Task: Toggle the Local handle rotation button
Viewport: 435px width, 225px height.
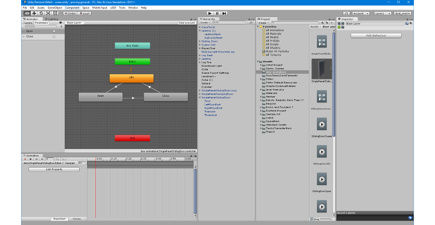Action: (x=85, y=13)
